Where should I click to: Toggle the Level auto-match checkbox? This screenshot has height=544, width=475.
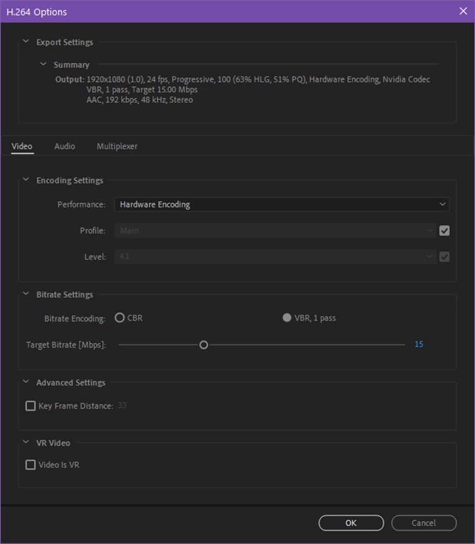click(x=444, y=257)
